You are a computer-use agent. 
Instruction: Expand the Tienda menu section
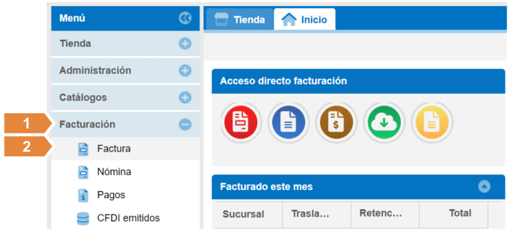click(185, 44)
